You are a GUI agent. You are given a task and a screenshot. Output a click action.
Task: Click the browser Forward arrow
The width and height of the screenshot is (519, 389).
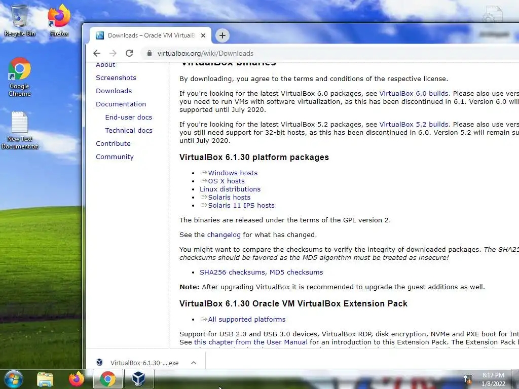113,53
